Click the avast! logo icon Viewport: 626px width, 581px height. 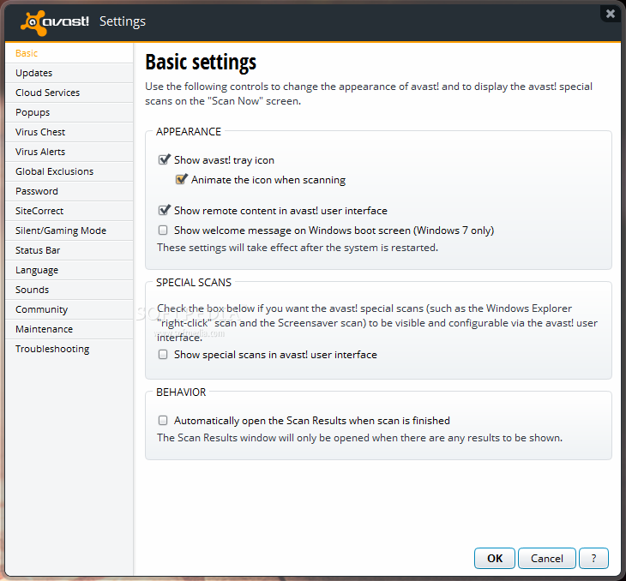tap(32, 21)
